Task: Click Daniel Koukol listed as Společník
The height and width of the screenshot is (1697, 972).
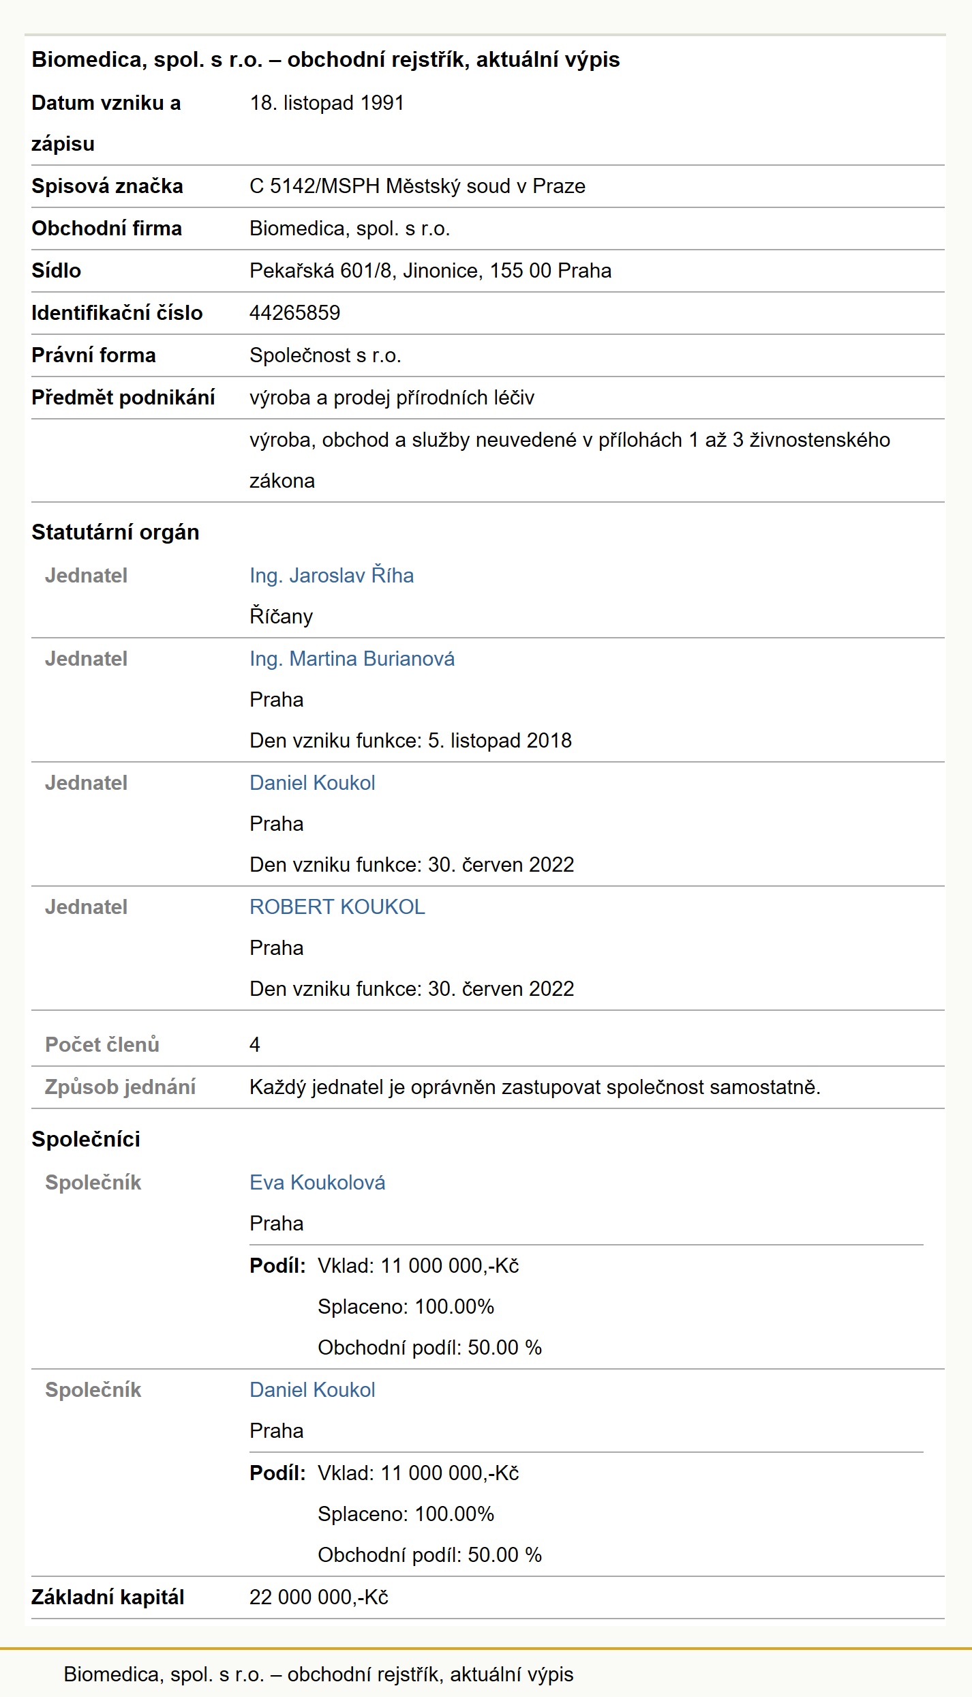Action: coord(312,1390)
